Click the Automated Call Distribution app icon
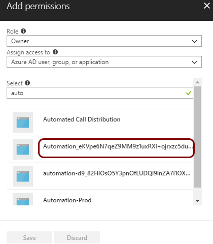The image size is (213, 244). [x=23, y=123]
